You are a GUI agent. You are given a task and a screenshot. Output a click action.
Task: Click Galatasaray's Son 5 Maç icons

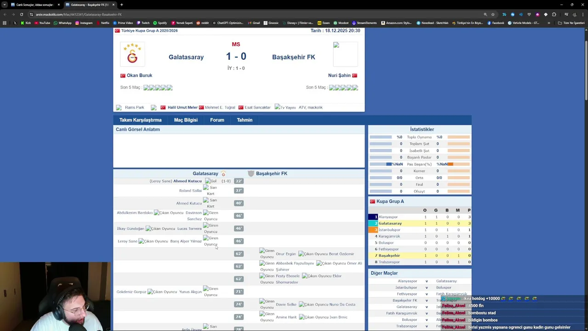(158, 87)
